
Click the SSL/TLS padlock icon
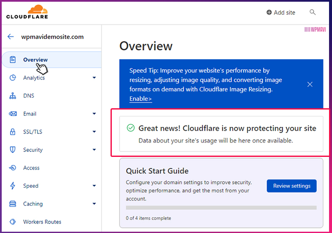(13, 132)
